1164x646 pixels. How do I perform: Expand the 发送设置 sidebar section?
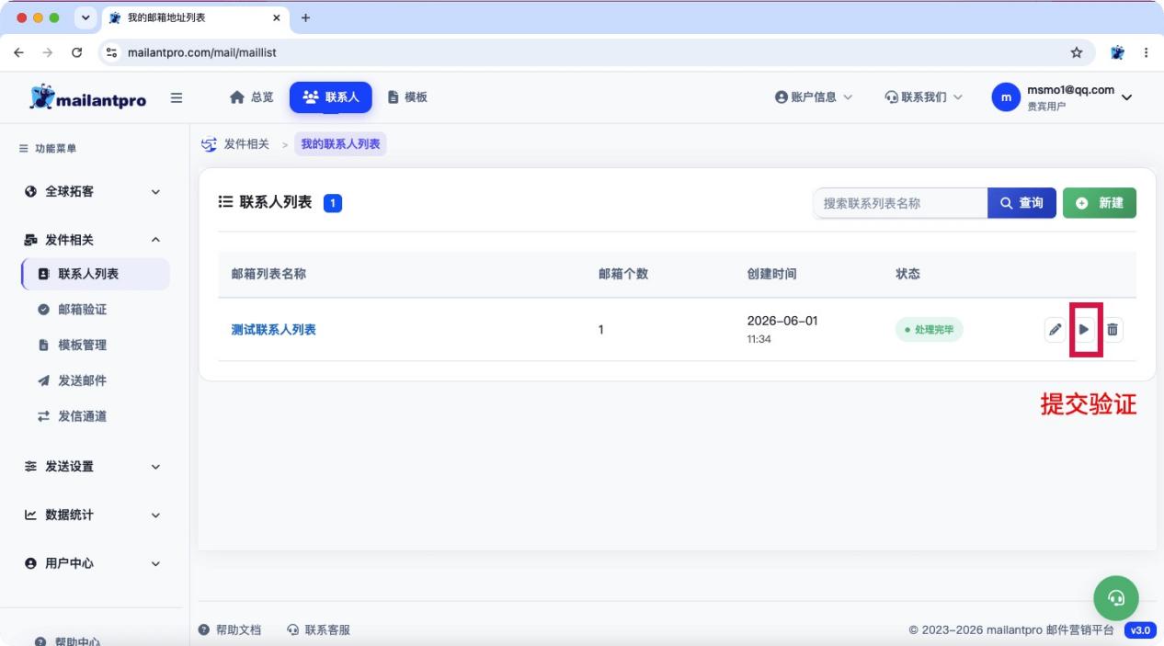[x=92, y=467]
